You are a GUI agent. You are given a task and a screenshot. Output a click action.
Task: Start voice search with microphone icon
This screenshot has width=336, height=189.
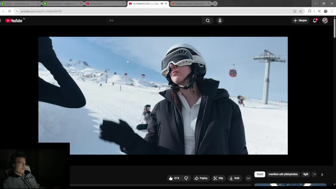[x=220, y=20]
